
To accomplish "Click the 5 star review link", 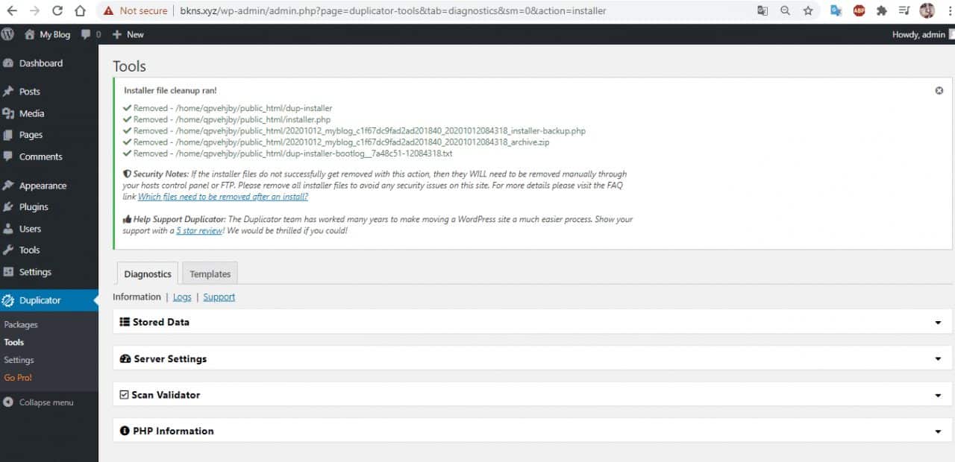I will pos(199,231).
